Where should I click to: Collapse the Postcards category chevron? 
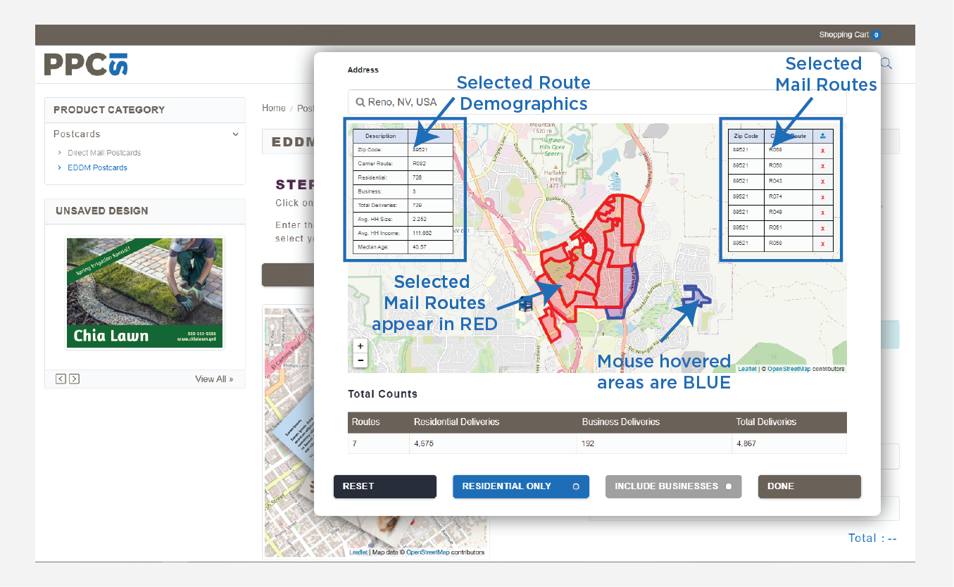click(235, 134)
